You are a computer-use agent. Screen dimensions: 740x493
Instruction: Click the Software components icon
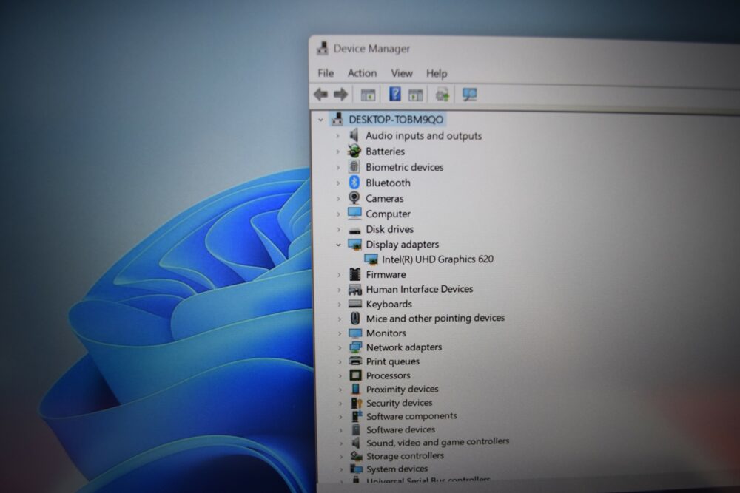(357, 417)
